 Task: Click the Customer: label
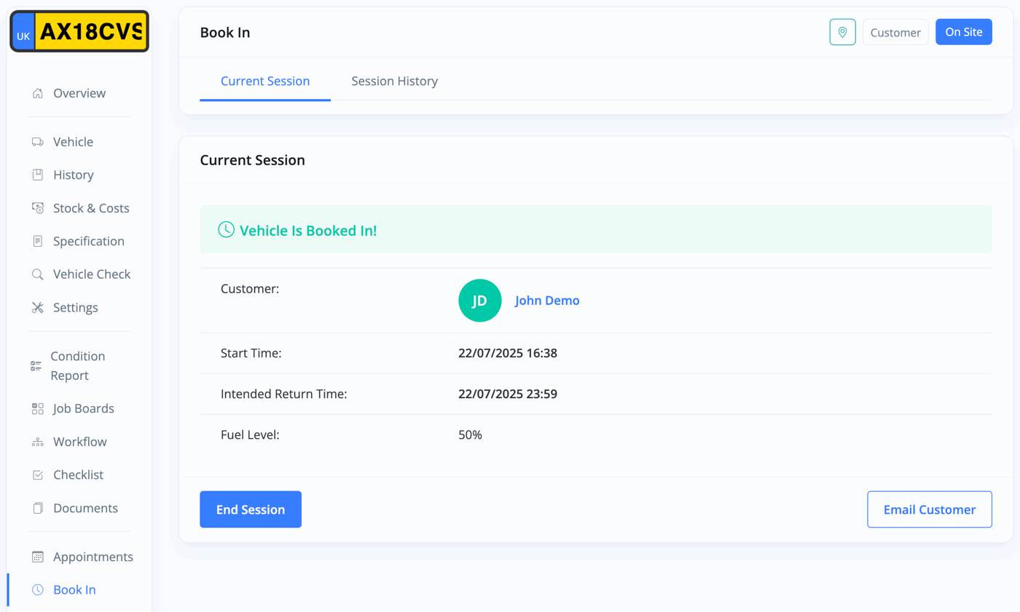tap(250, 289)
